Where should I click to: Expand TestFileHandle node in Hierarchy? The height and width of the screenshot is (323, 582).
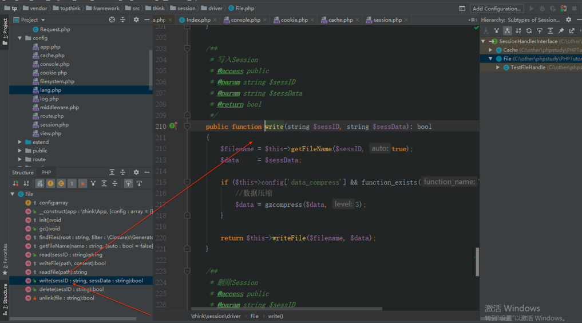pos(498,67)
